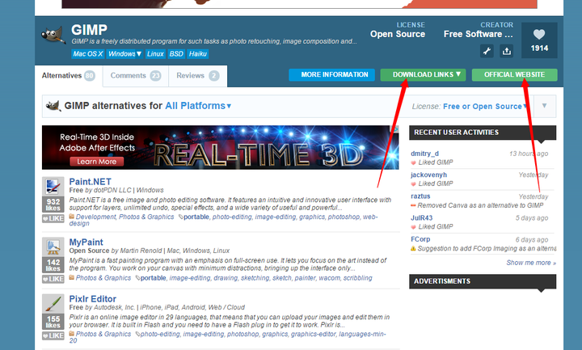Click the 142 likes count of MyPaint
582x350 pixels.
(53, 265)
